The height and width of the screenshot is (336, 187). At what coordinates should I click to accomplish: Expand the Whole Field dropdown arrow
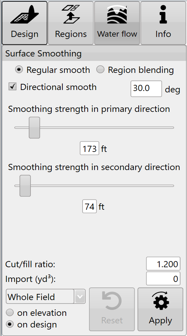(80, 297)
